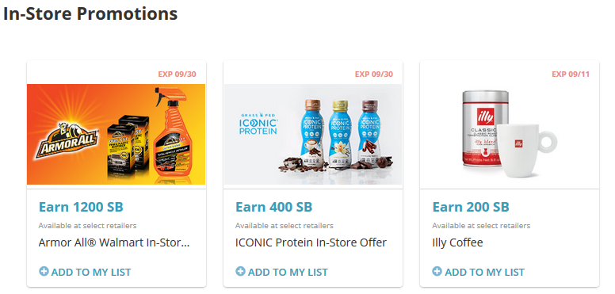
Task: Click the Earn 400 SB heading
Action: tap(273, 207)
